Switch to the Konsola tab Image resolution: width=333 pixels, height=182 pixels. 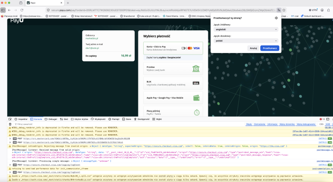(36, 119)
